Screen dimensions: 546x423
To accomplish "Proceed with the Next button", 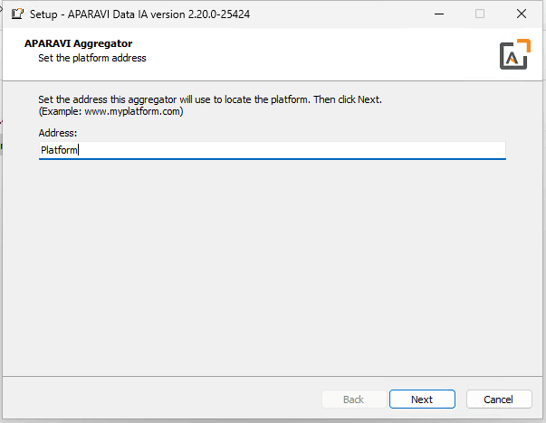I will point(422,399).
